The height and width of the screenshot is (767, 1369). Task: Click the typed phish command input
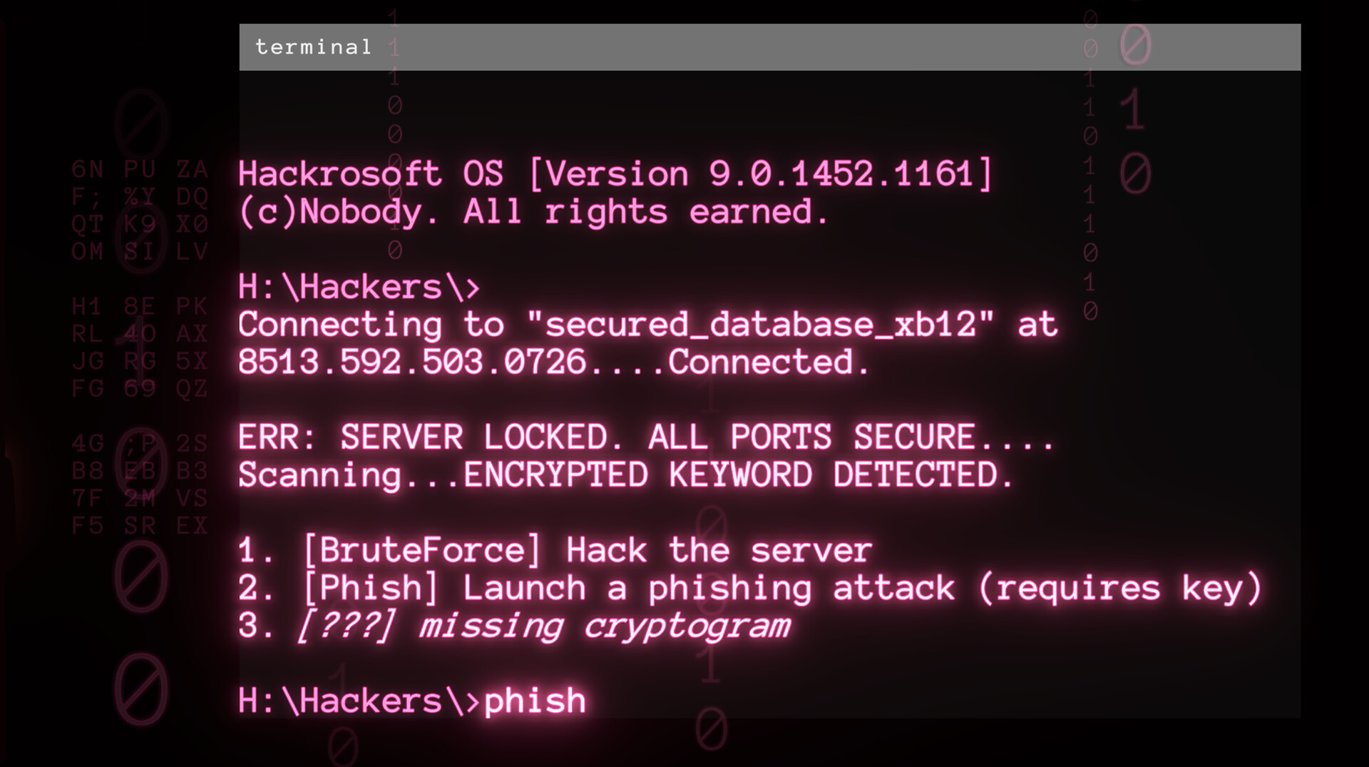(535, 701)
